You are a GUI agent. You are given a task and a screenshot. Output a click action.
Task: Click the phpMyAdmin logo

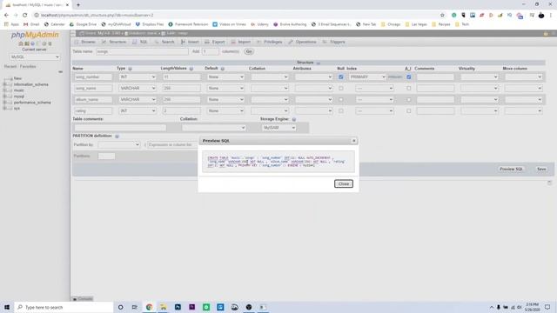tap(35, 35)
